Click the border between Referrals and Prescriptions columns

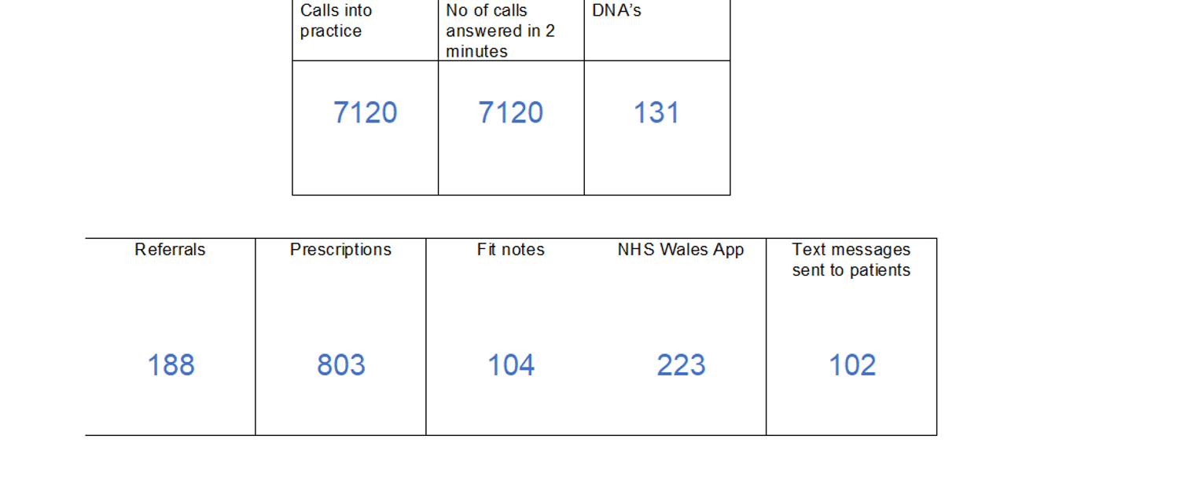[256, 336]
